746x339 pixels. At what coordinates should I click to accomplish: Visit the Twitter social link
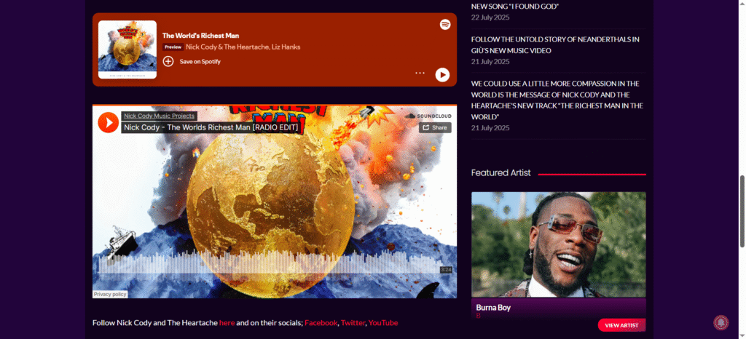353,322
